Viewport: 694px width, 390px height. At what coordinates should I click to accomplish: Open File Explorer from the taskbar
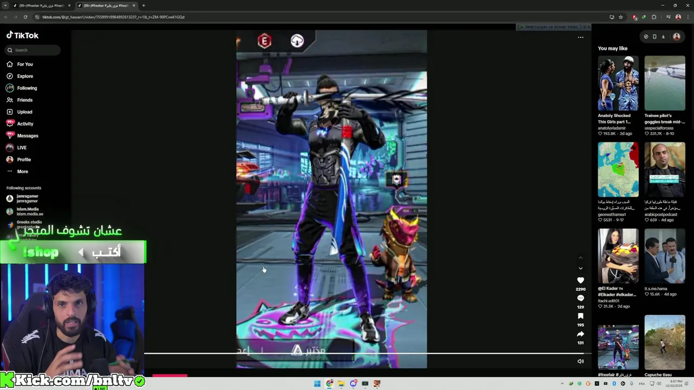pyautogui.click(x=341, y=383)
